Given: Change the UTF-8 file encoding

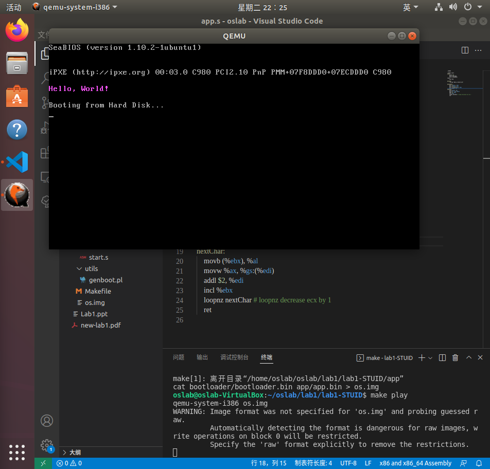Looking at the screenshot, I should click(348, 463).
